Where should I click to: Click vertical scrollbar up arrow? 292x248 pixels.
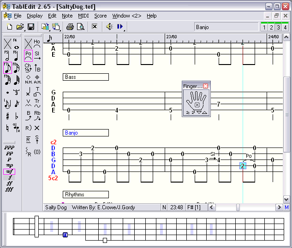click(x=286, y=37)
